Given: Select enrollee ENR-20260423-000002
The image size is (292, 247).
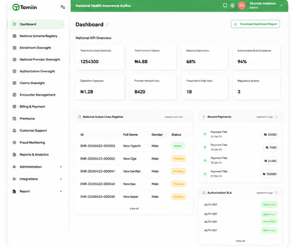Looking at the screenshot, I should click(x=98, y=159).
